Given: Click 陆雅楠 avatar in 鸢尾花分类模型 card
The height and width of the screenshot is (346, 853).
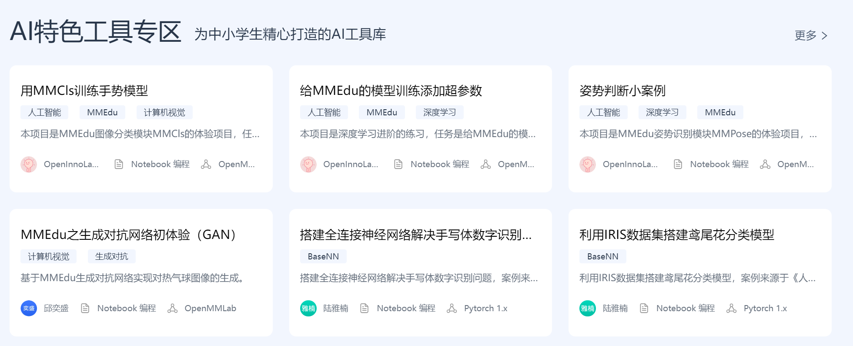Looking at the screenshot, I should pos(588,308).
